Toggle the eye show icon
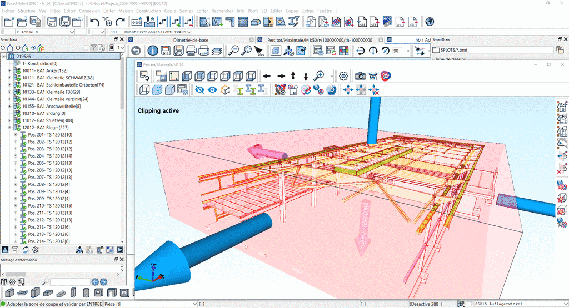 click(212, 90)
